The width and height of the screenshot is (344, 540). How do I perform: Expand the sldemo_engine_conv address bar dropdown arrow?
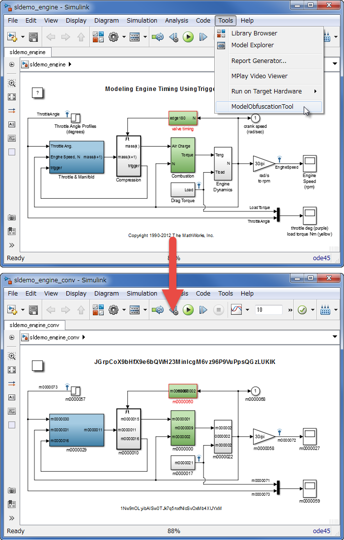pos(335,337)
